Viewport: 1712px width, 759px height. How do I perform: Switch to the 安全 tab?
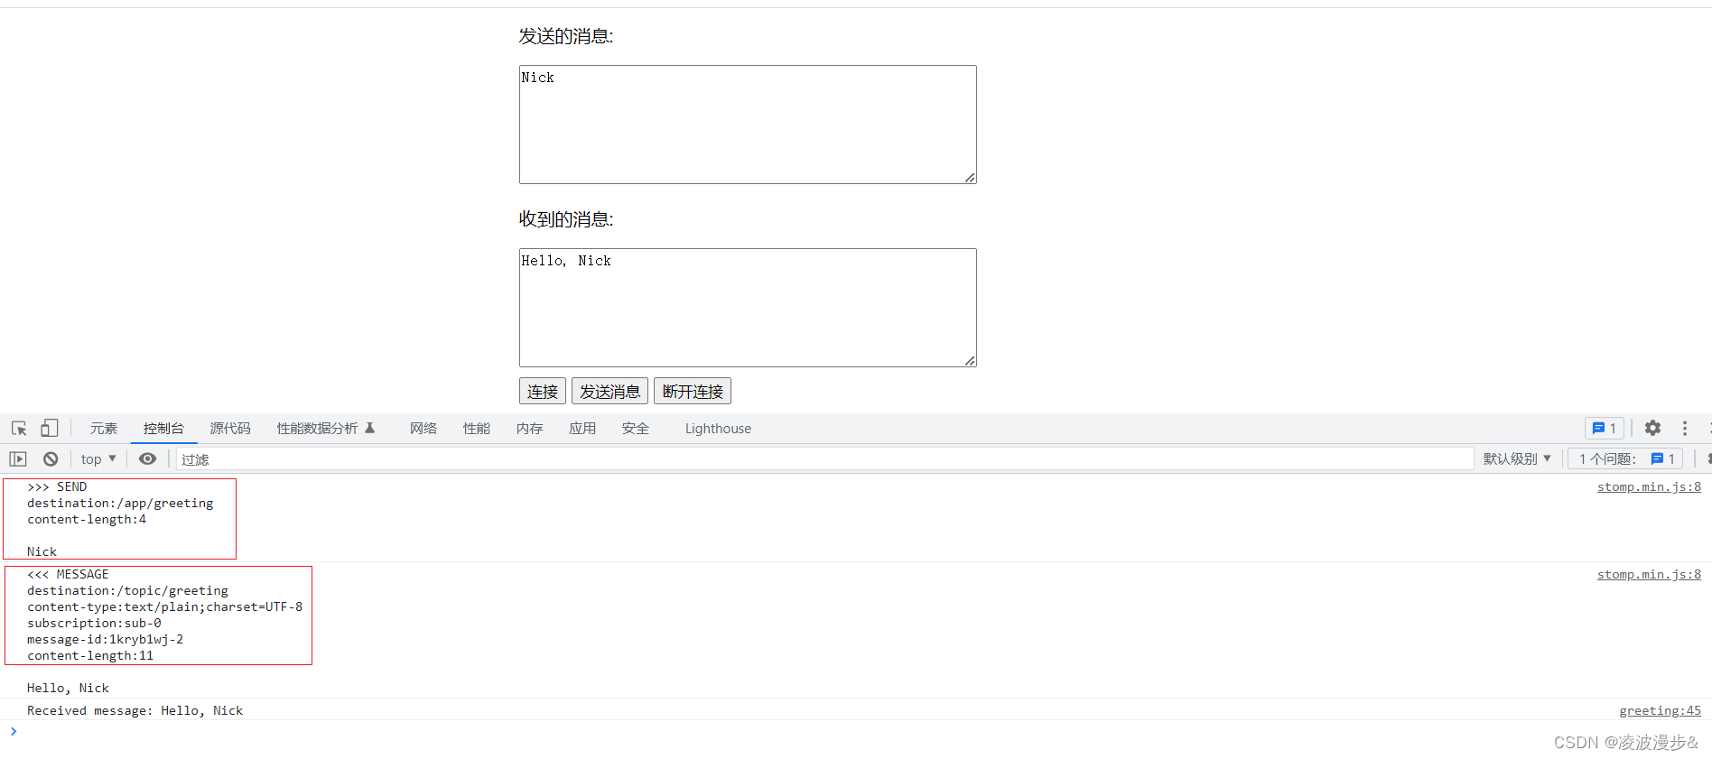636,429
